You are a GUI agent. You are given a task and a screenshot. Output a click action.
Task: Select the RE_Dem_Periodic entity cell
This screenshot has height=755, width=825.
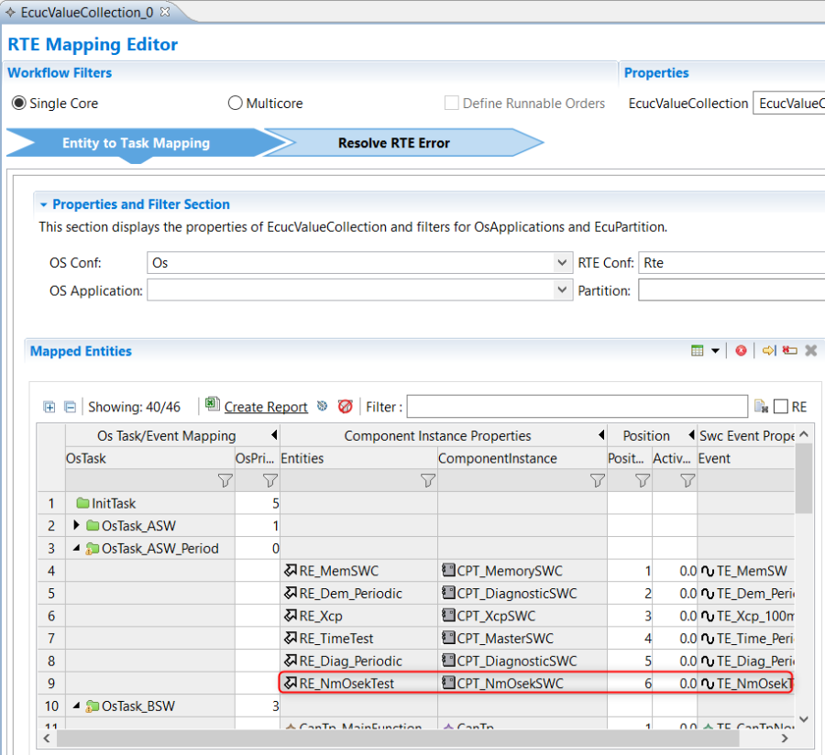pos(358,594)
